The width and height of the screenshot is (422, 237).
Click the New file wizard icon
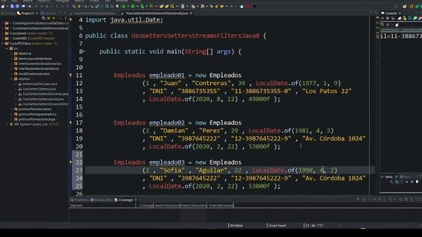pyautogui.click(x=3, y=7)
